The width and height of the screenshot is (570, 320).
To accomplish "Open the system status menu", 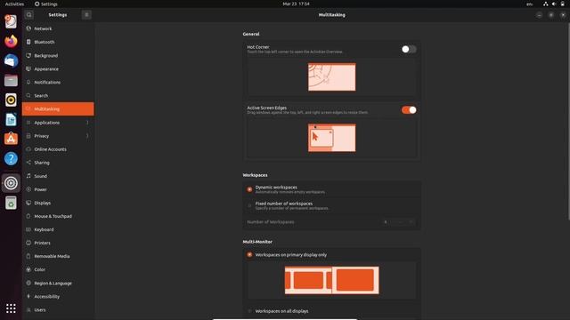I will (554, 4).
